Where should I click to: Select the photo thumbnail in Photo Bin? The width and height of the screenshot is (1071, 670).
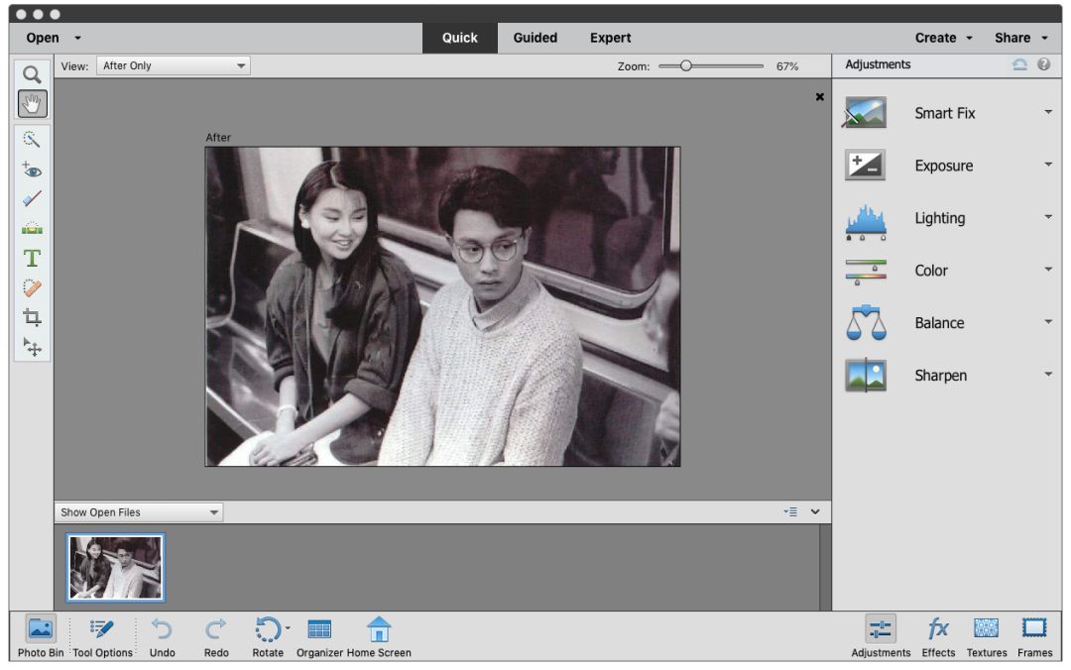pyautogui.click(x=115, y=567)
